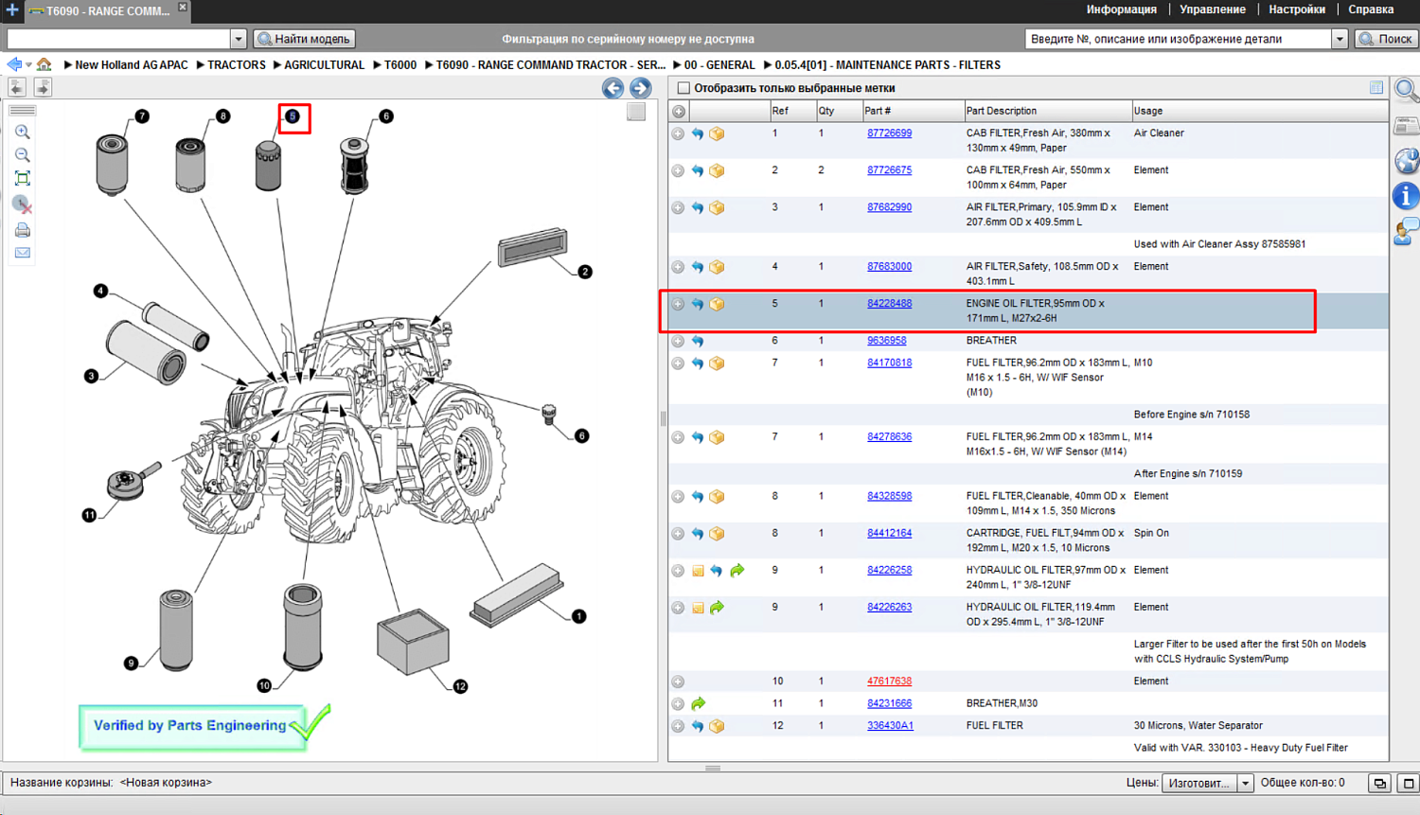Viewport: 1420px width, 815px height.
Task: Open the user chat icon in right sidebar
Action: [x=1407, y=231]
